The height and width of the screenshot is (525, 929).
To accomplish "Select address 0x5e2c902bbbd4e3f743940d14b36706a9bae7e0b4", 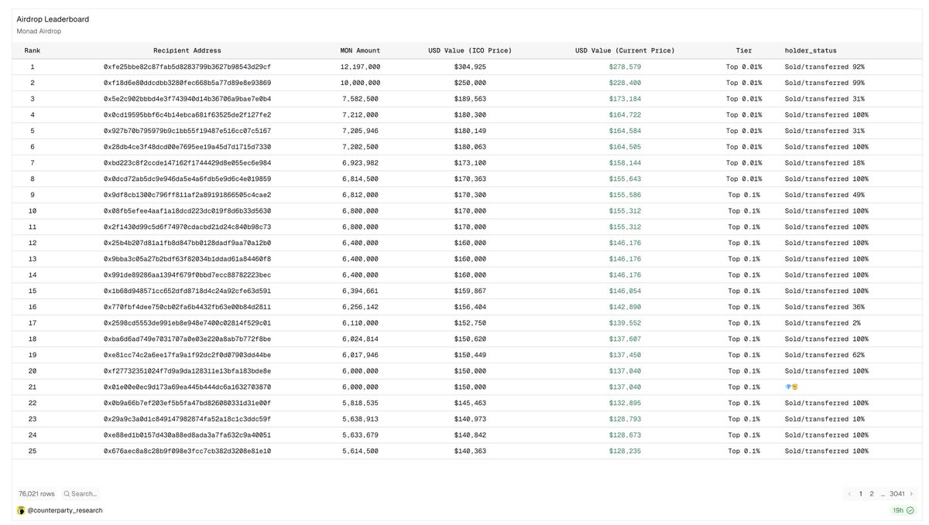I will 187,99.
